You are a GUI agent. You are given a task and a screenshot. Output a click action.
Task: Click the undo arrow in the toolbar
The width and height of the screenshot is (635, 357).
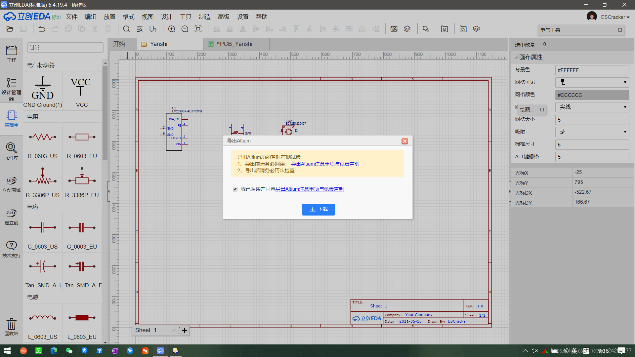click(x=42, y=29)
